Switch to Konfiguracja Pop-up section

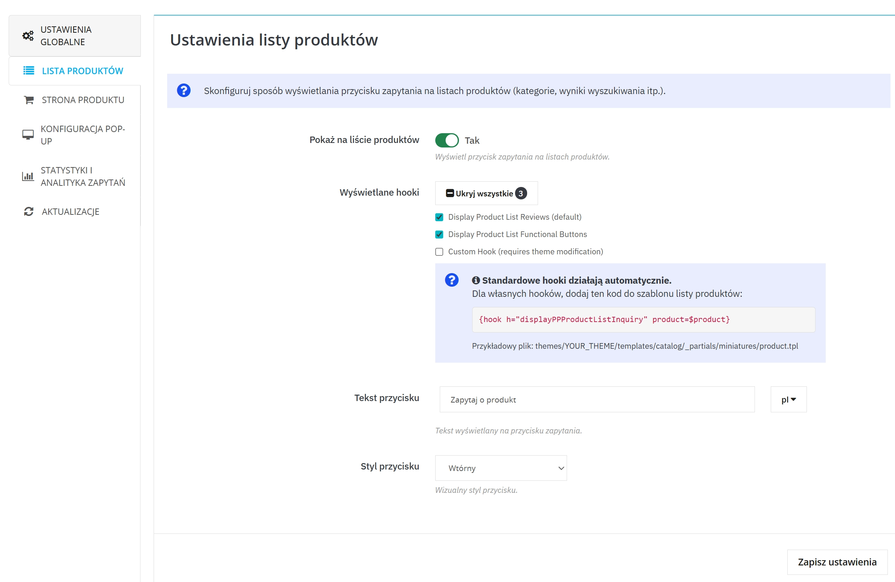[83, 135]
